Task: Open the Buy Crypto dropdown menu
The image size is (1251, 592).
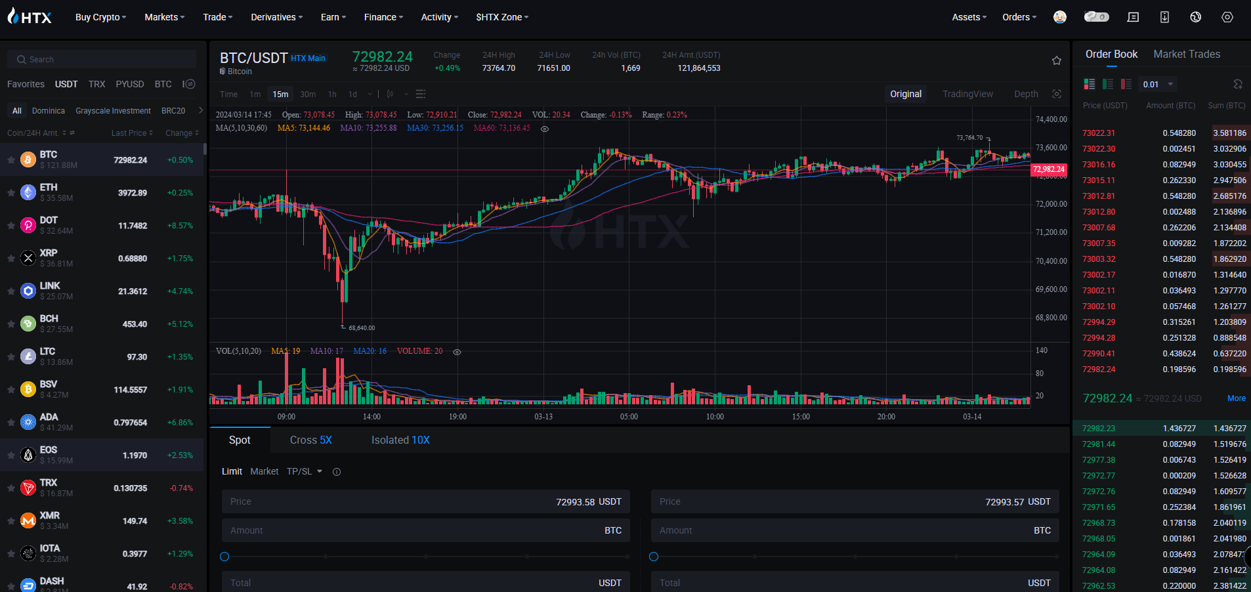Action: (100, 17)
